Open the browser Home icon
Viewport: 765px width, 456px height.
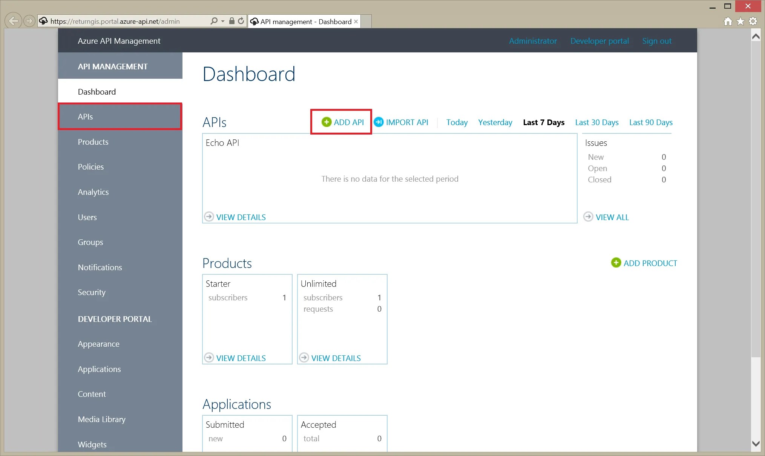tap(728, 21)
